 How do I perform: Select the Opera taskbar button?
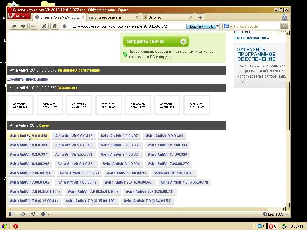point(273,226)
